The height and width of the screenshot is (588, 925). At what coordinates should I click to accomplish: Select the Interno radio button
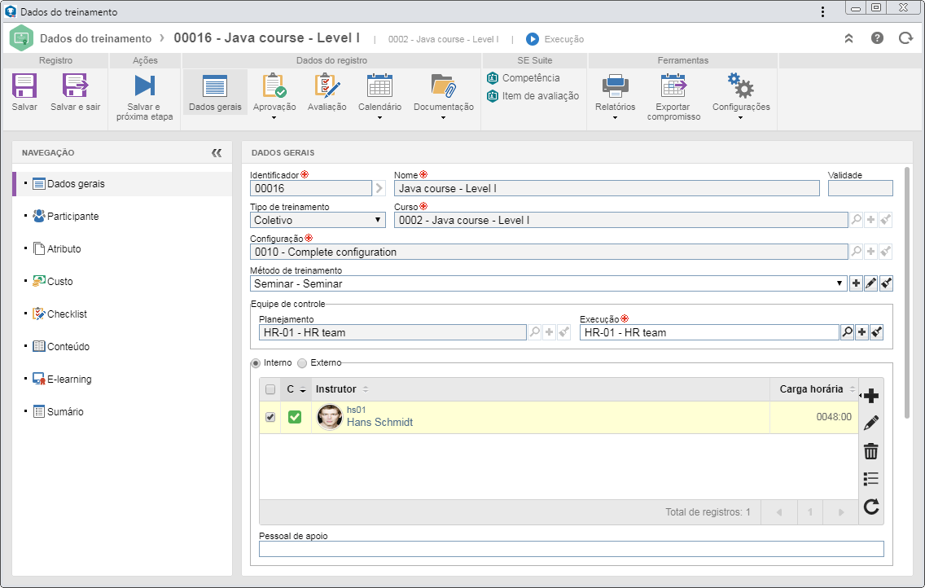(256, 362)
